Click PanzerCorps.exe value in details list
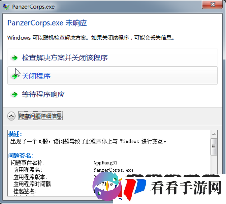 pos(113,170)
